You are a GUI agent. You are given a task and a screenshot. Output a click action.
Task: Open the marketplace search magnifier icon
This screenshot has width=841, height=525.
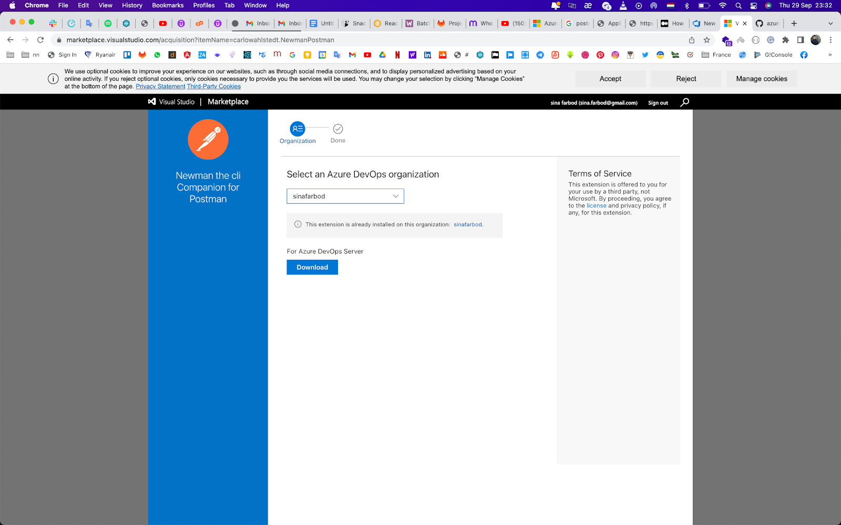[x=684, y=102]
